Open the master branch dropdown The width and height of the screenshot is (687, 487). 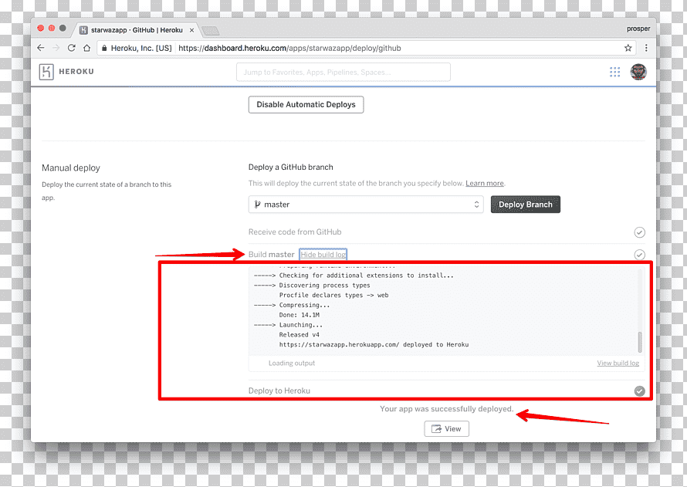click(366, 204)
